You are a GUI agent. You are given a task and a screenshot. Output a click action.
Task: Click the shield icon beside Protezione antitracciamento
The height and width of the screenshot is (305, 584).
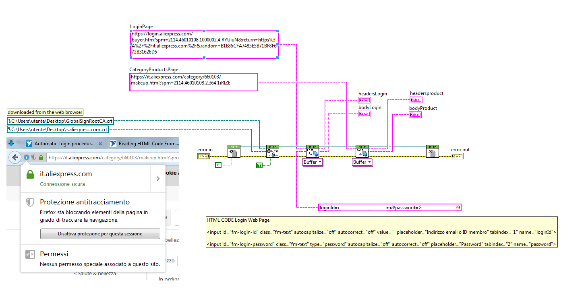tap(30, 202)
